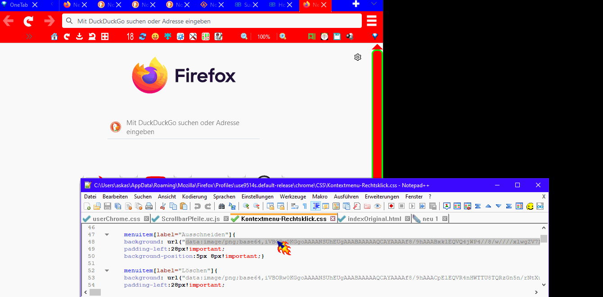
Task: Switch to the OneTab browser tab
Action: coord(18,5)
